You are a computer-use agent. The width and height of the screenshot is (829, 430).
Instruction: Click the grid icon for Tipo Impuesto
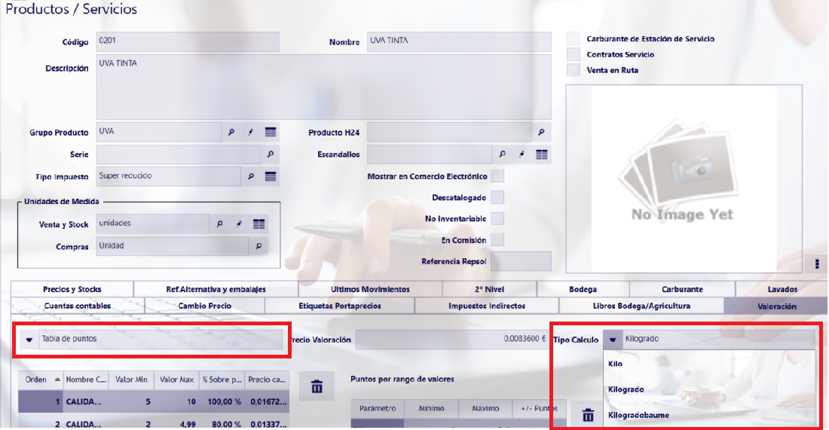(271, 176)
